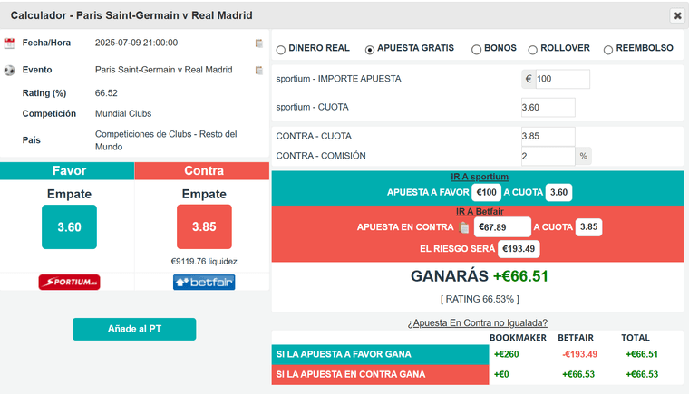Click the Añade al PT button
This screenshot has width=689, height=394.
click(134, 329)
